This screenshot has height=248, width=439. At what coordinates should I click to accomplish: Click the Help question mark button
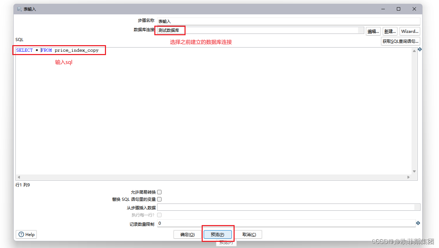(26, 234)
